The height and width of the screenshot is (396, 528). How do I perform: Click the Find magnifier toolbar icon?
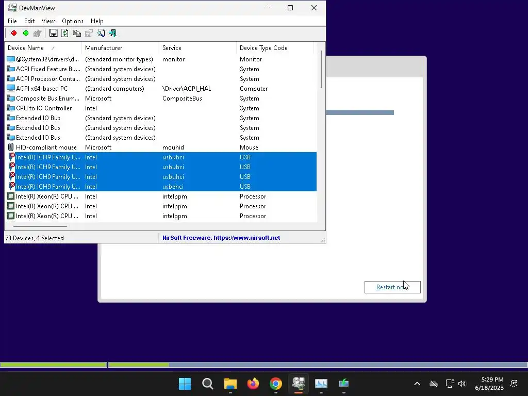101,33
